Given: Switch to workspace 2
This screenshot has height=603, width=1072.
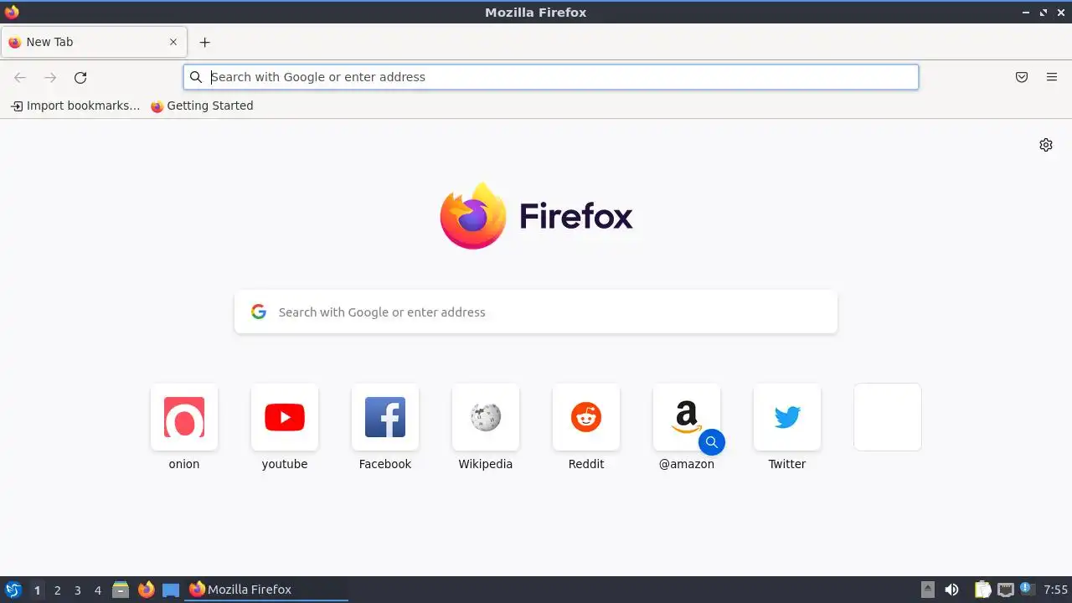Looking at the screenshot, I should (57, 590).
